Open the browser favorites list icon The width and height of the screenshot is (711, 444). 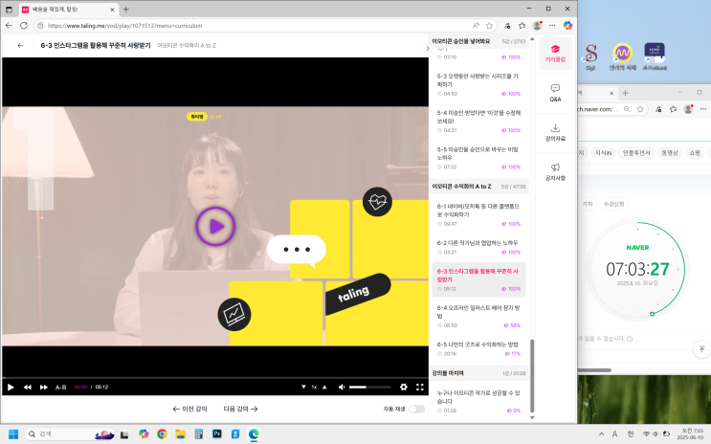click(x=522, y=26)
